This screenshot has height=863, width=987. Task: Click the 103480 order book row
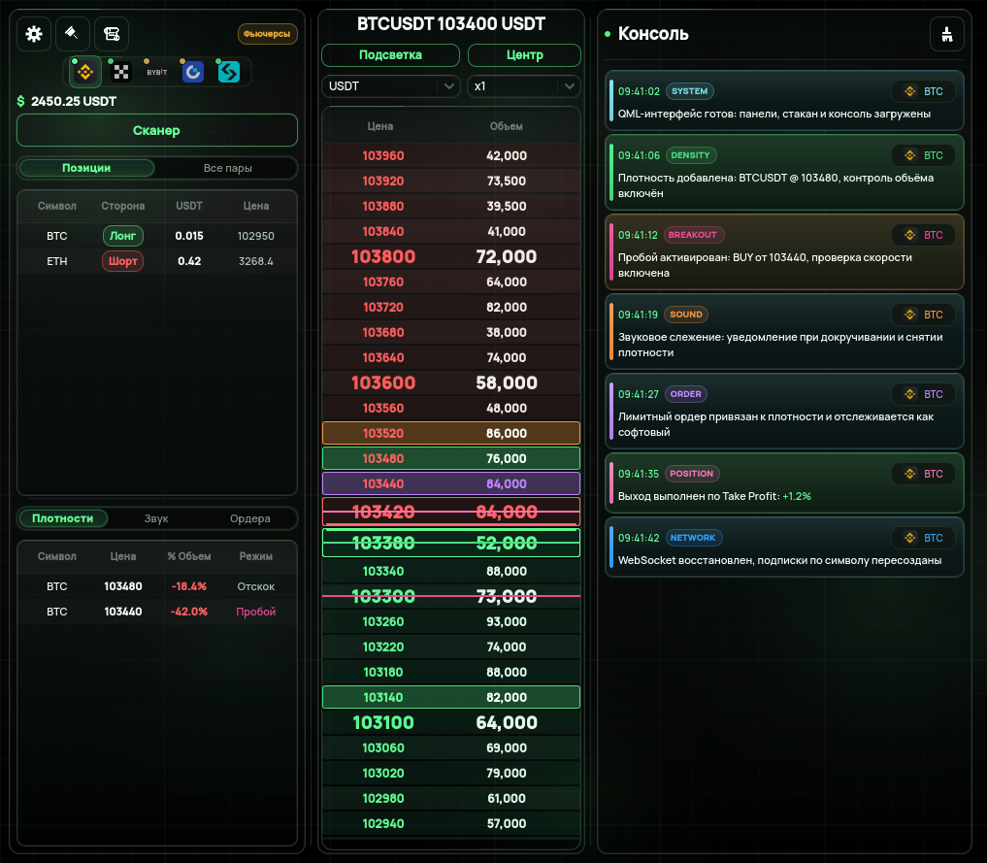[x=450, y=458]
